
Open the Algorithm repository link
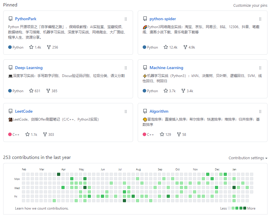[x=159, y=111]
